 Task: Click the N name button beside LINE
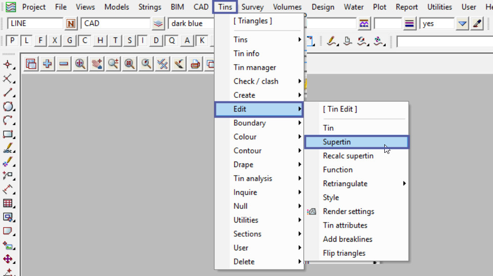pyautogui.click(x=71, y=24)
